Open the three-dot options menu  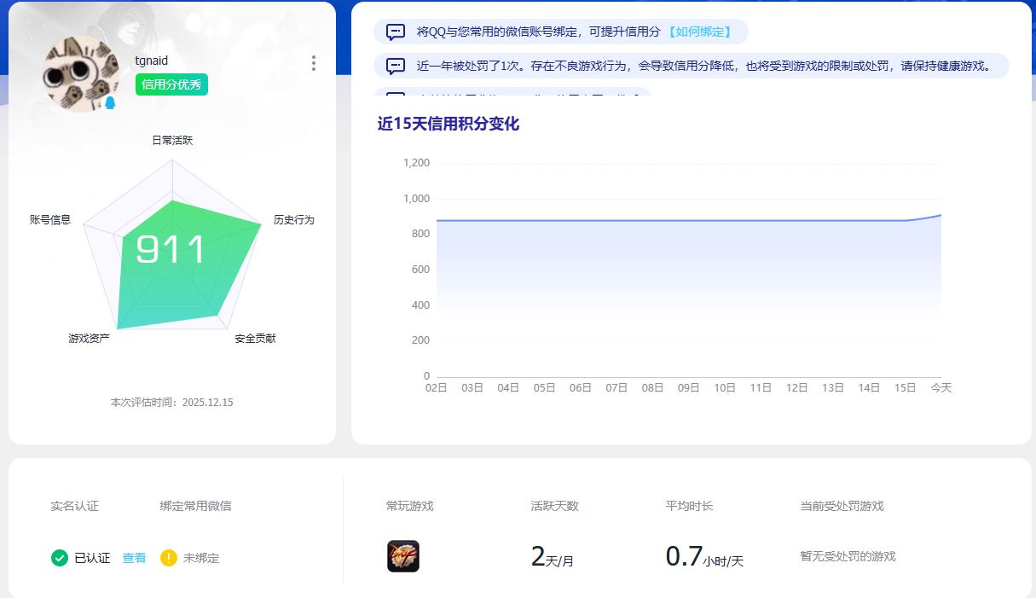tap(313, 62)
